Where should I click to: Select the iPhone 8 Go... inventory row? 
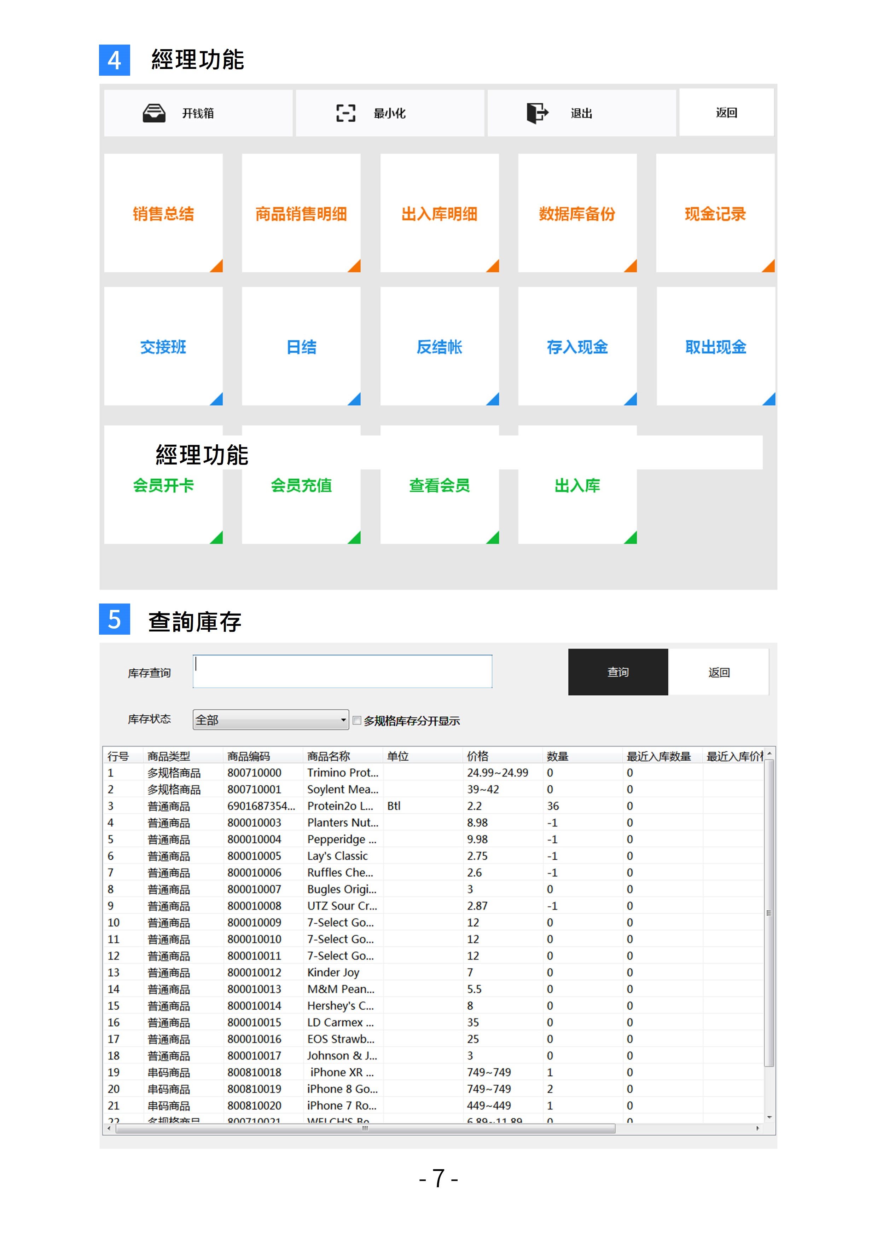point(342,1089)
